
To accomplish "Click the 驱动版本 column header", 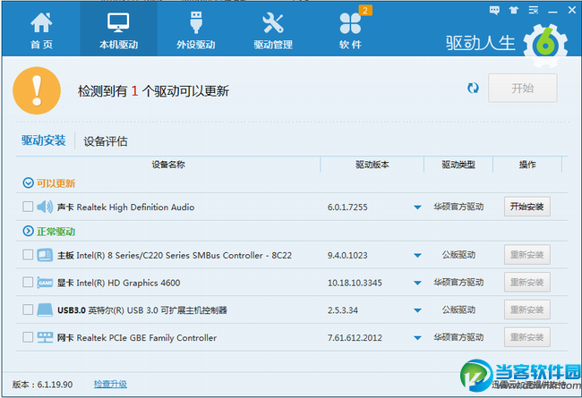I will (372, 165).
